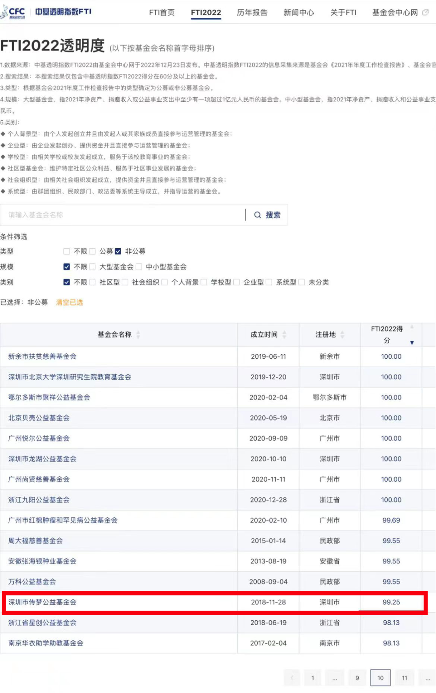Open the 新闻中心 nav tab
436x693 pixels.
[x=299, y=13]
